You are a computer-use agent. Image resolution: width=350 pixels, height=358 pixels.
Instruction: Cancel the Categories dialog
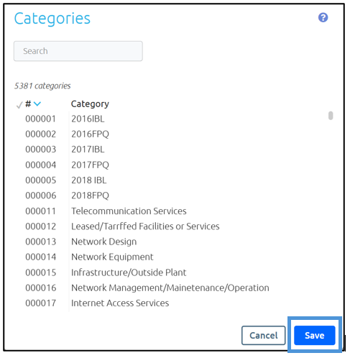pos(263,335)
